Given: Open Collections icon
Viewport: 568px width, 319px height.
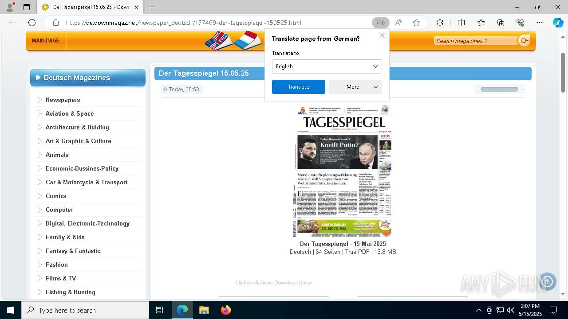Looking at the screenshot, I should point(501,23).
